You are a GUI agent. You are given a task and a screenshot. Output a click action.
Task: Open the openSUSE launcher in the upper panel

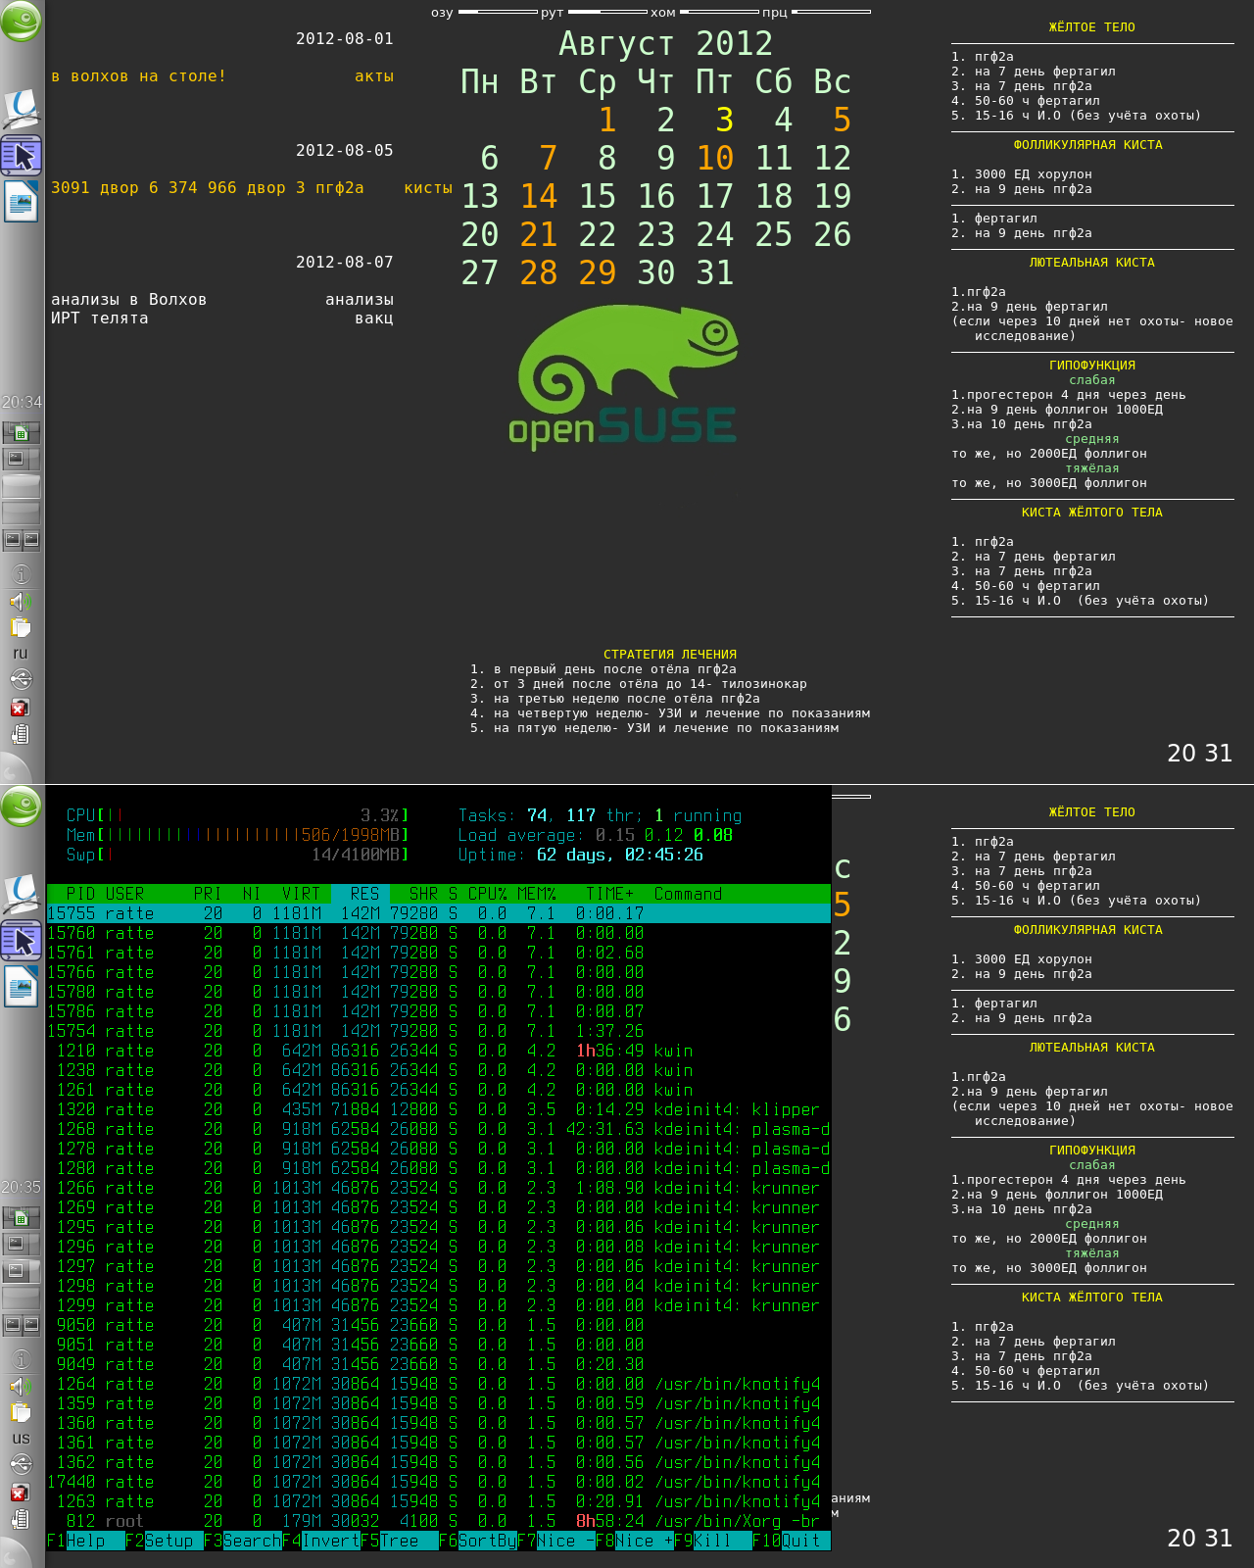[21, 22]
